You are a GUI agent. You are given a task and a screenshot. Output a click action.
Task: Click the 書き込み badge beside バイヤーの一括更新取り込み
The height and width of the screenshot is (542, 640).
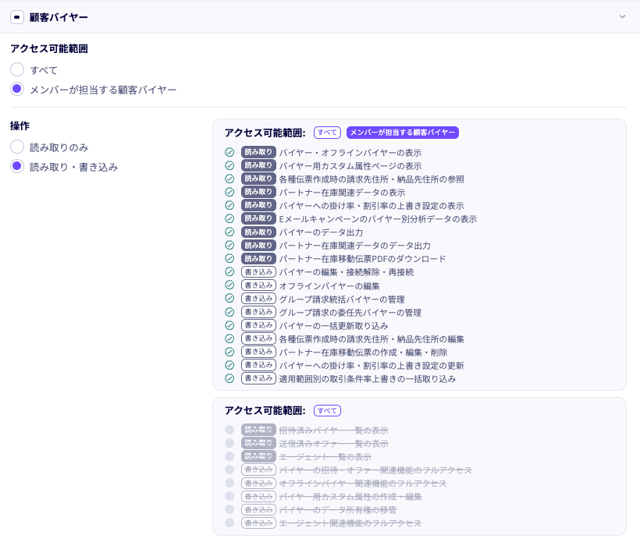[x=258, y=325]
